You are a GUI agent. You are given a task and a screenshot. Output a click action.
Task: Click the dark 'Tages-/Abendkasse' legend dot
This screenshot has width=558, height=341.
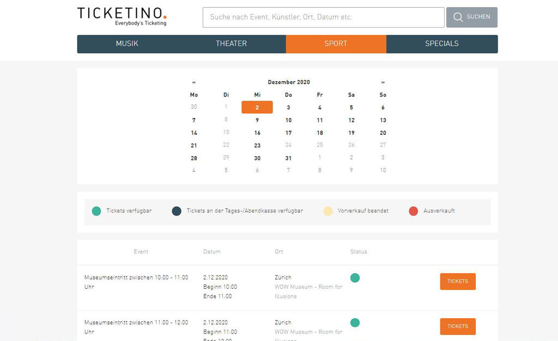(x=176, y=210)
